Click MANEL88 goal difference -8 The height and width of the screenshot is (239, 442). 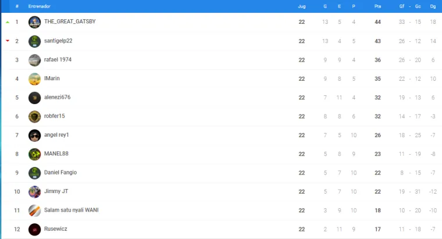pyautogui.click(x=433, y=154)
